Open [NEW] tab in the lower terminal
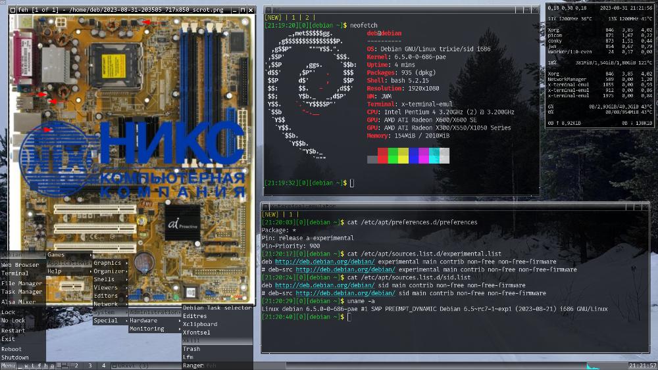Screen dimensions: 658x370 (270, 214)
